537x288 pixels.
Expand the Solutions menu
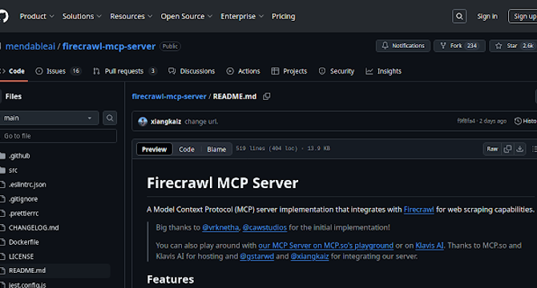pos(82,16)
